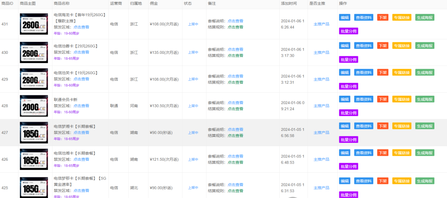Click the 运营商 column header
Image resolution: width=447 pixels, height=198 pixels.
click(x=116, y=3)
